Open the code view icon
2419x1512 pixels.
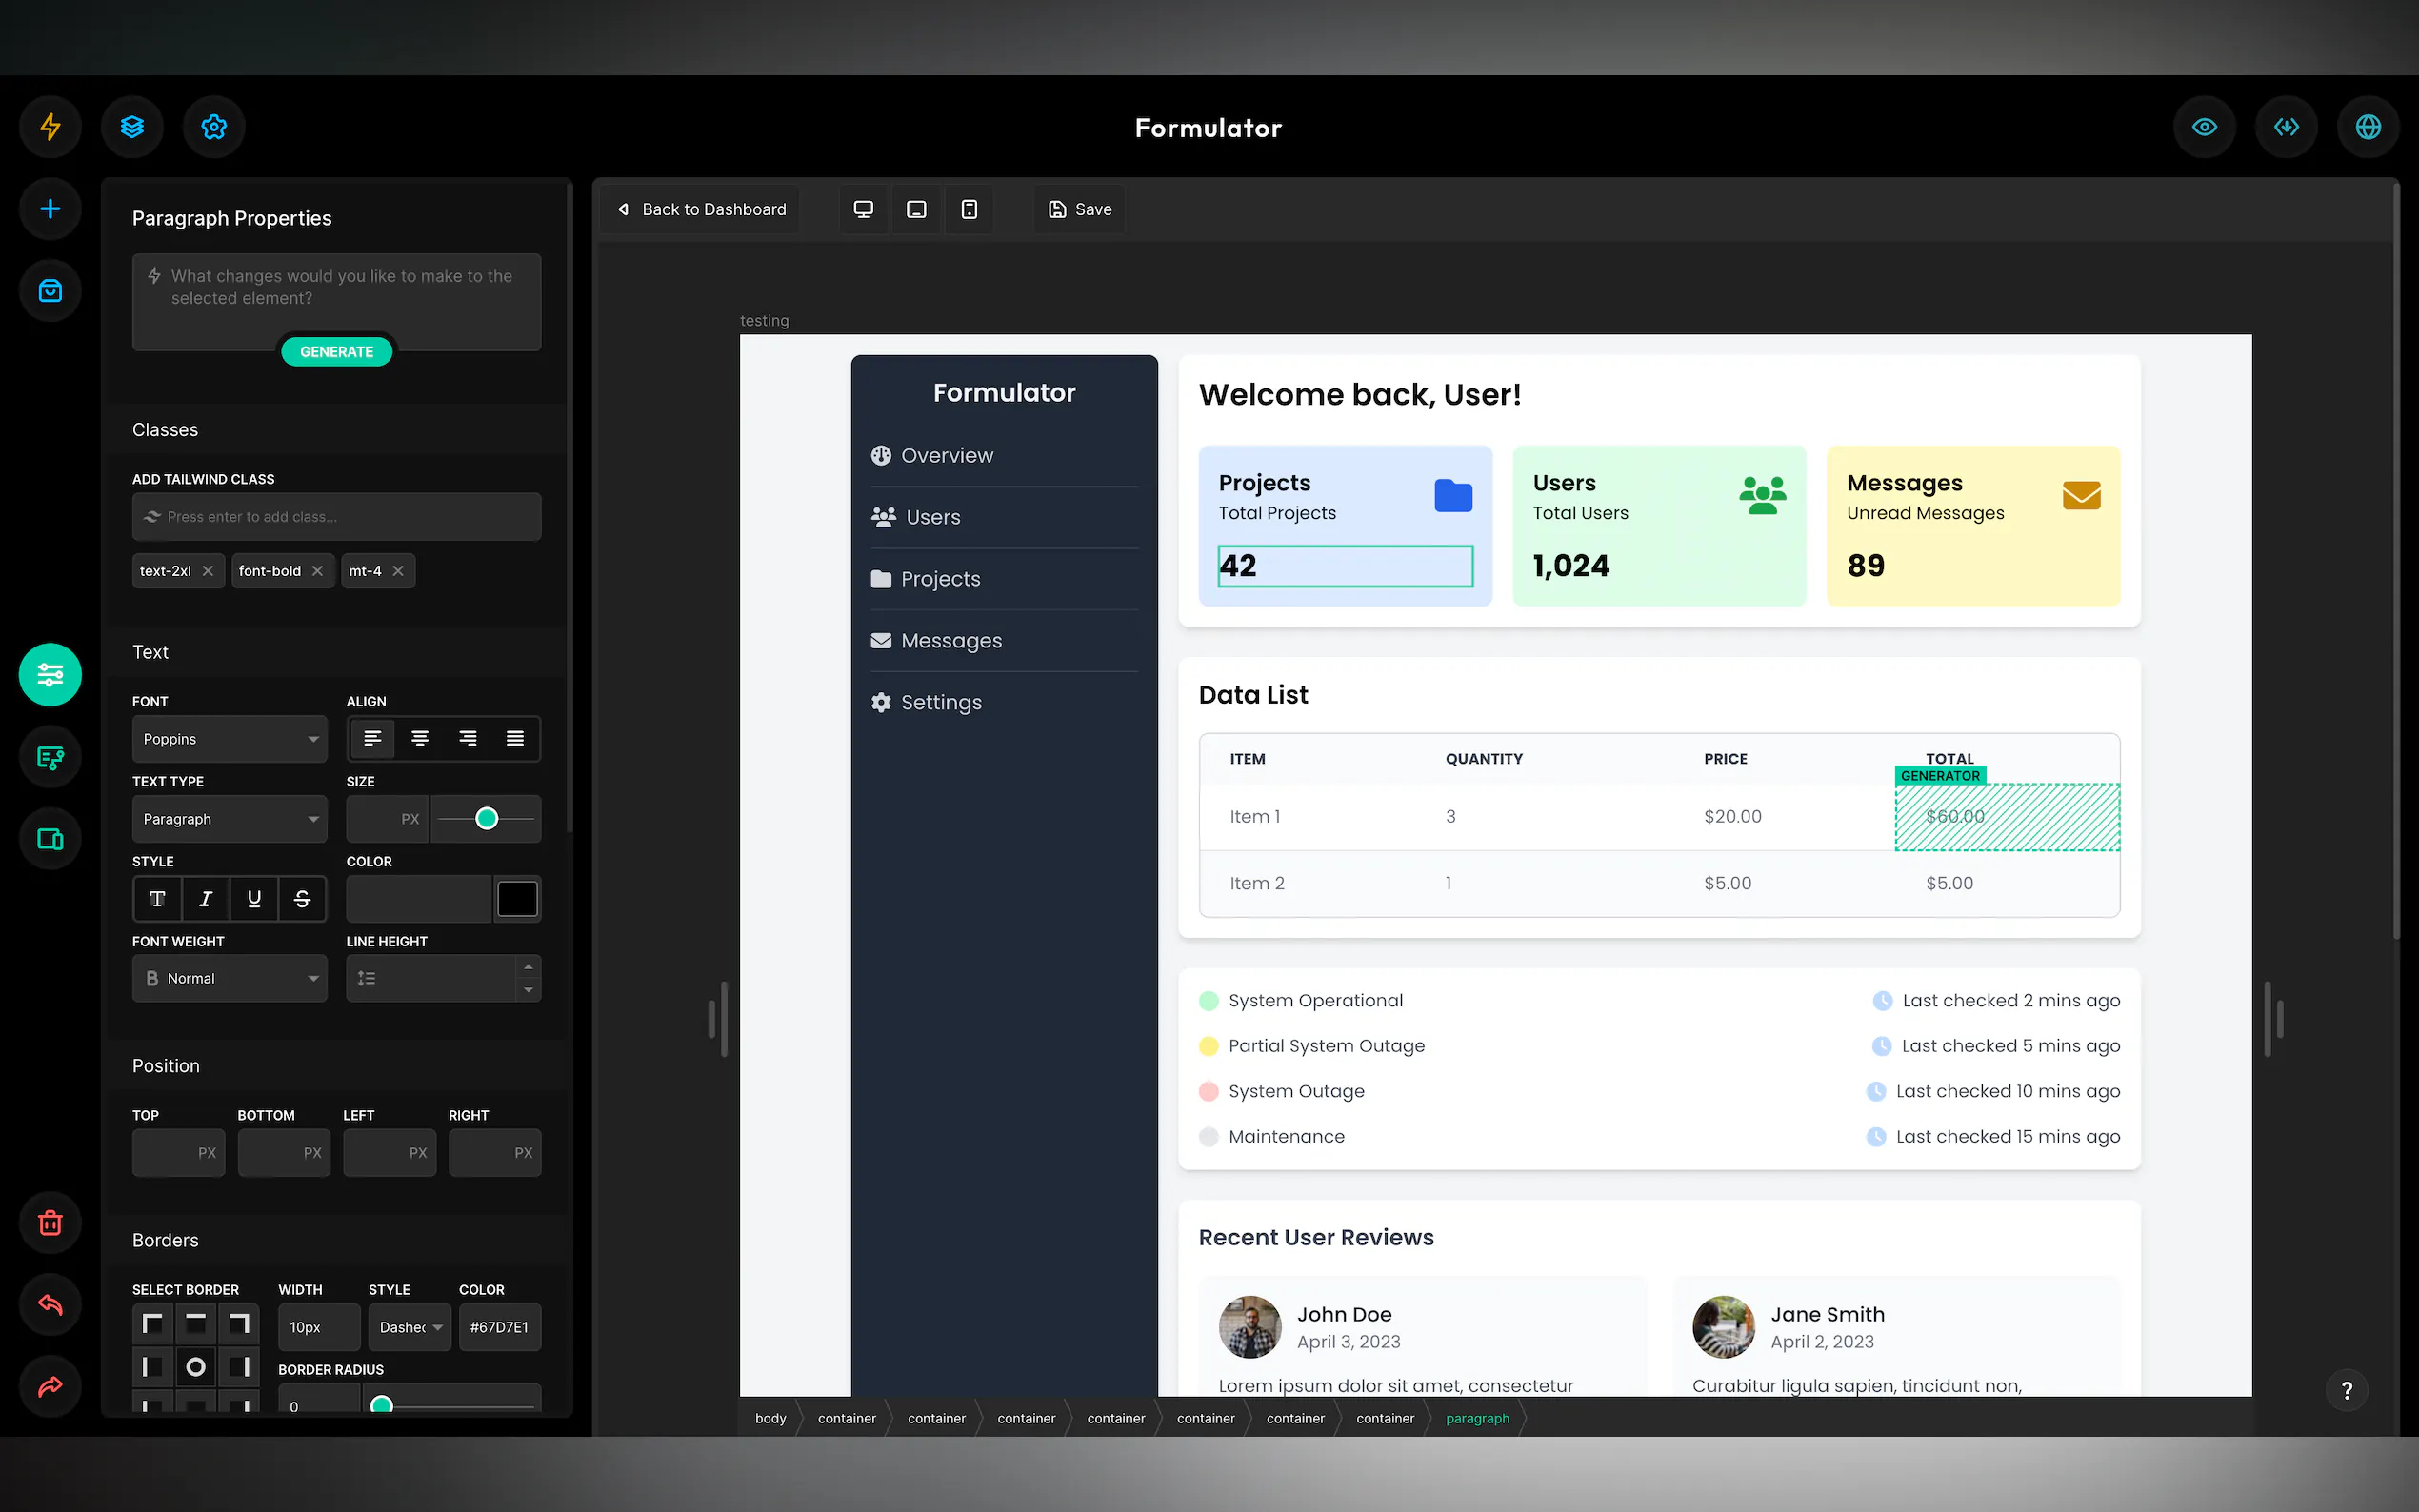coord(2286,127)
